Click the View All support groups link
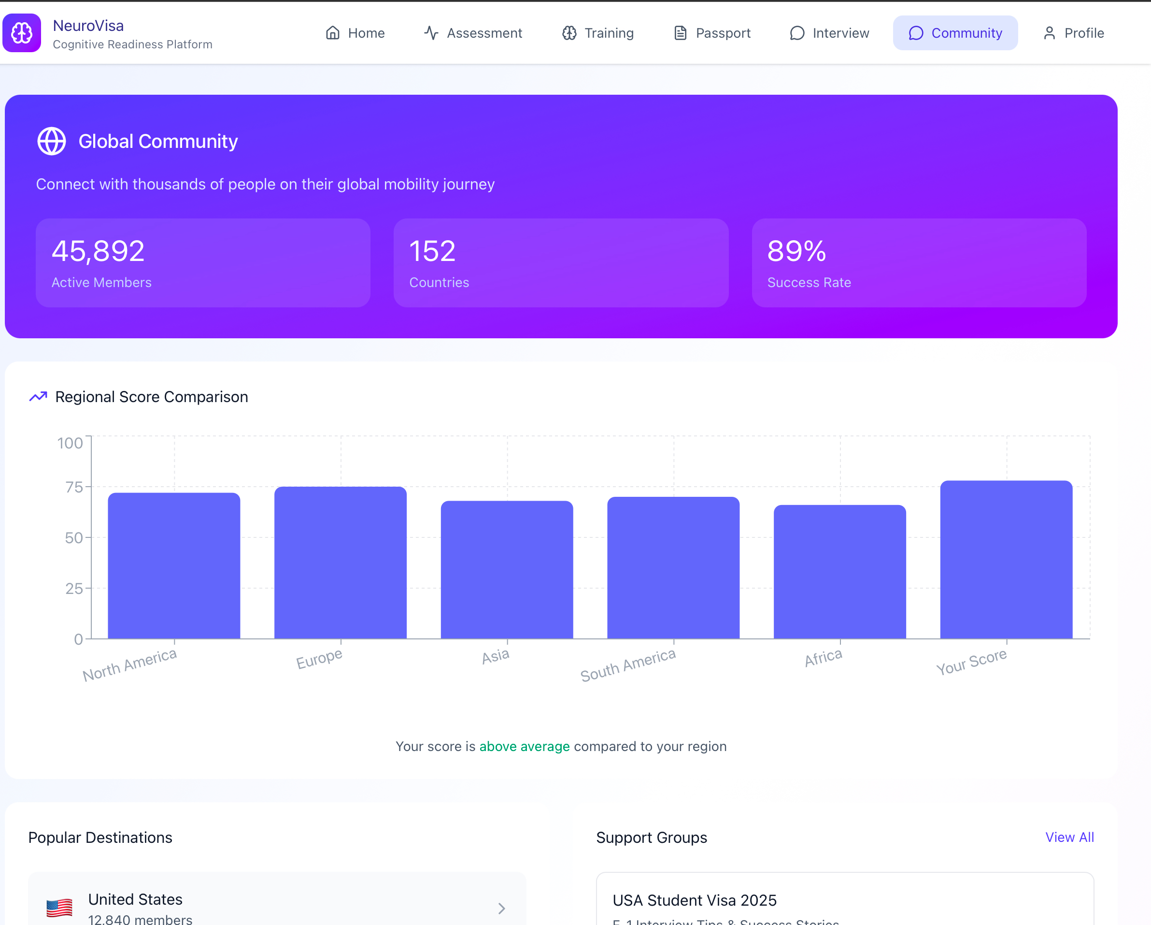This screenshot has height=925, width=1151. 1069,838
